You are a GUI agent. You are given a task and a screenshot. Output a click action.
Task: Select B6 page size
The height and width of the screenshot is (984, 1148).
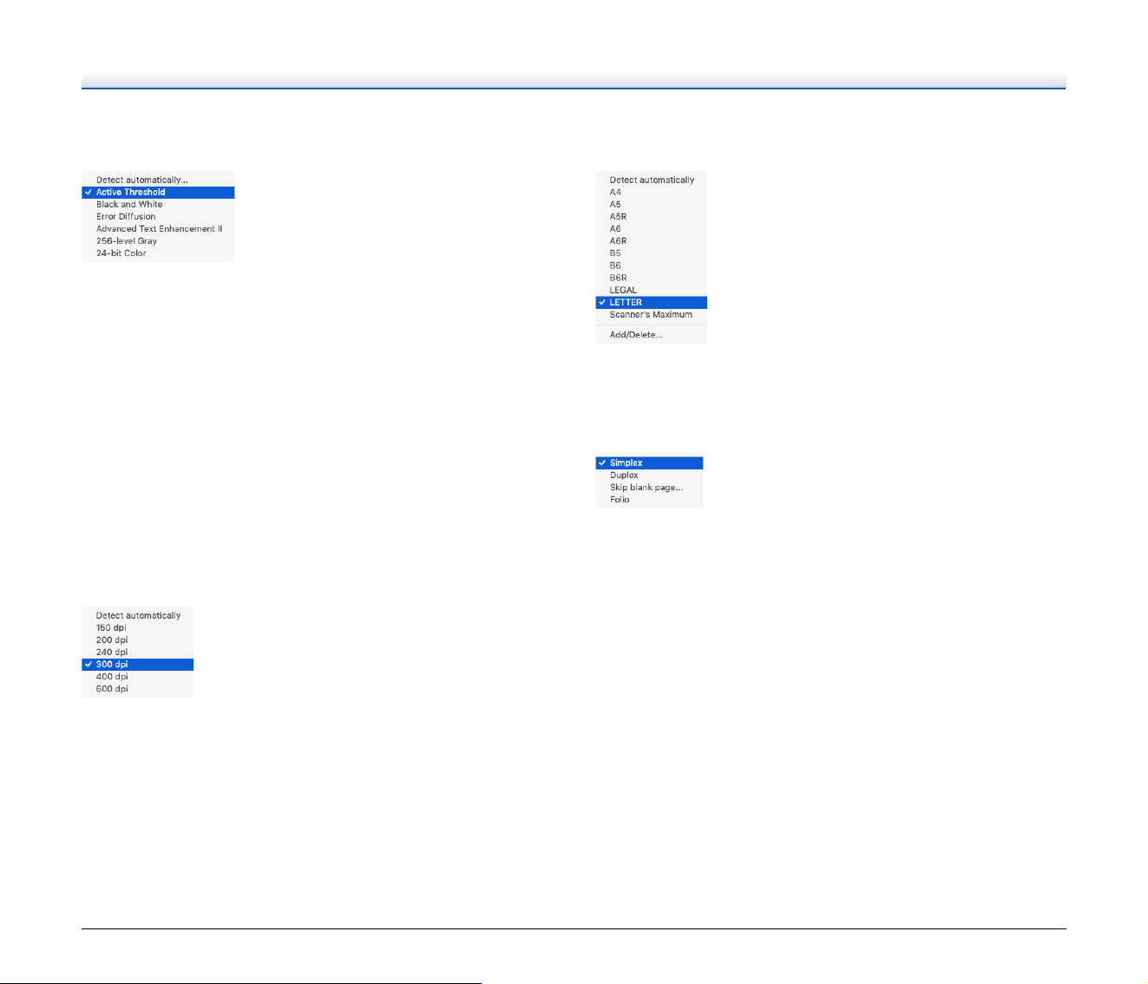[652, 266]
